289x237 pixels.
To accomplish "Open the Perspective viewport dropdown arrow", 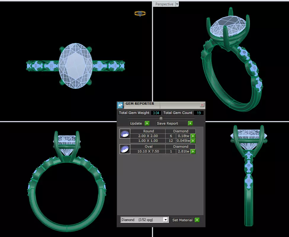I will point(177,4).
